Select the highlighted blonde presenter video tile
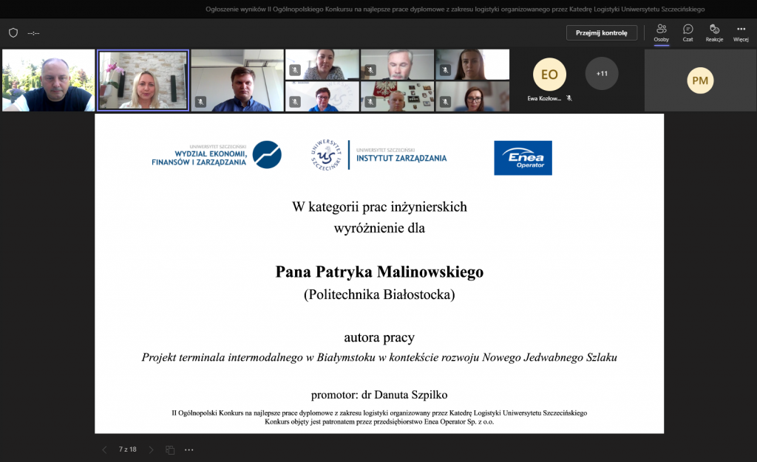Screen dimensions: 757x462 pyautogui.click(x=143, y=79)
